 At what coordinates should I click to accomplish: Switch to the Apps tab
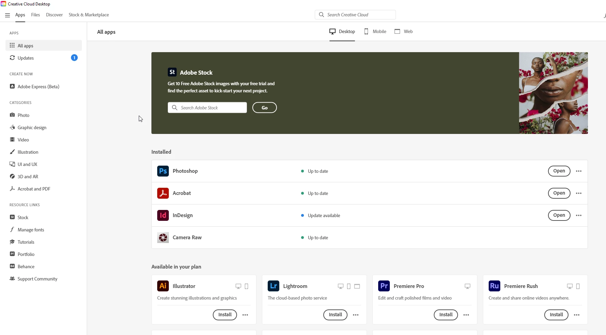click(x=20, y=15)
